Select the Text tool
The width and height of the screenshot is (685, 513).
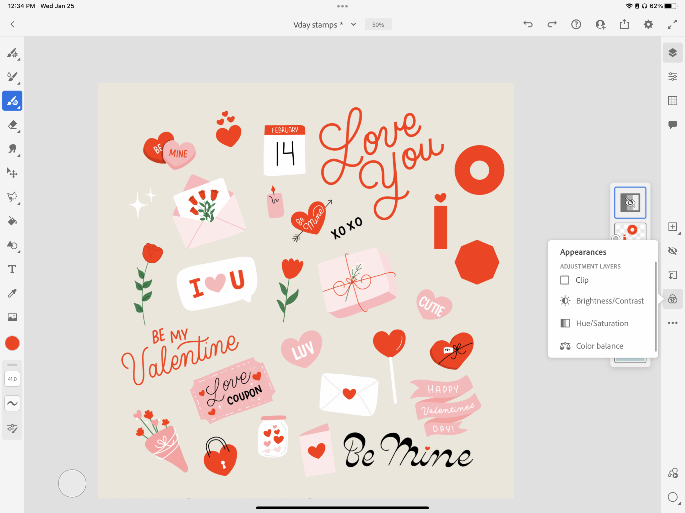coord(12,269)
